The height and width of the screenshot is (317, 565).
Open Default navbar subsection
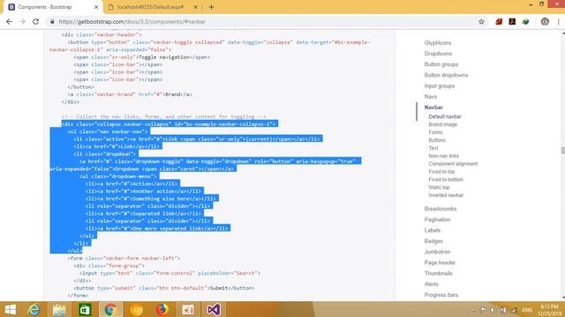[x=445, y=116]
